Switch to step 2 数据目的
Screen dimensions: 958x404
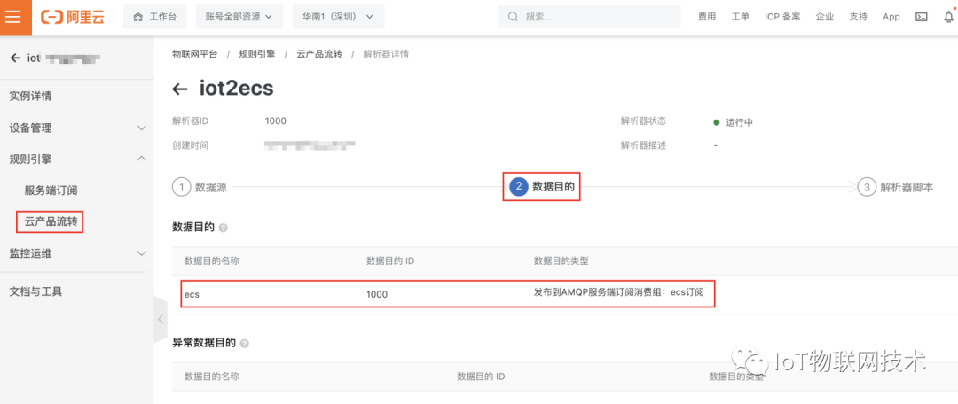coord(542,187)
